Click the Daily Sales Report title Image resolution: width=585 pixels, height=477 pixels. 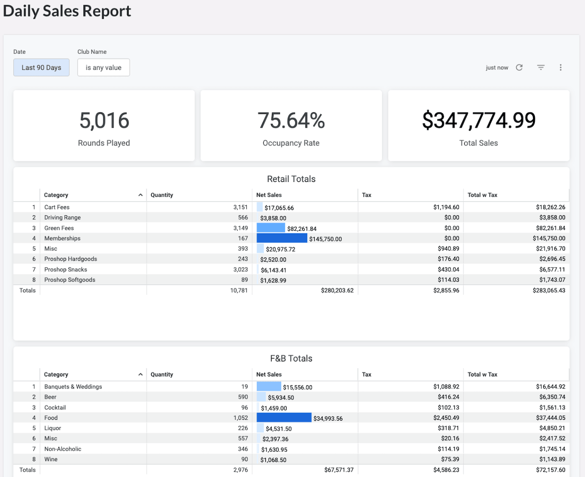[x=67, y=11]
